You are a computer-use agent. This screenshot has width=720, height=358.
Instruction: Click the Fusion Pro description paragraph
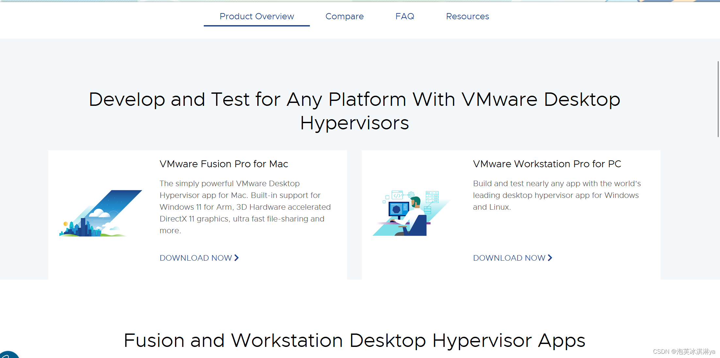tap(245, 207)
